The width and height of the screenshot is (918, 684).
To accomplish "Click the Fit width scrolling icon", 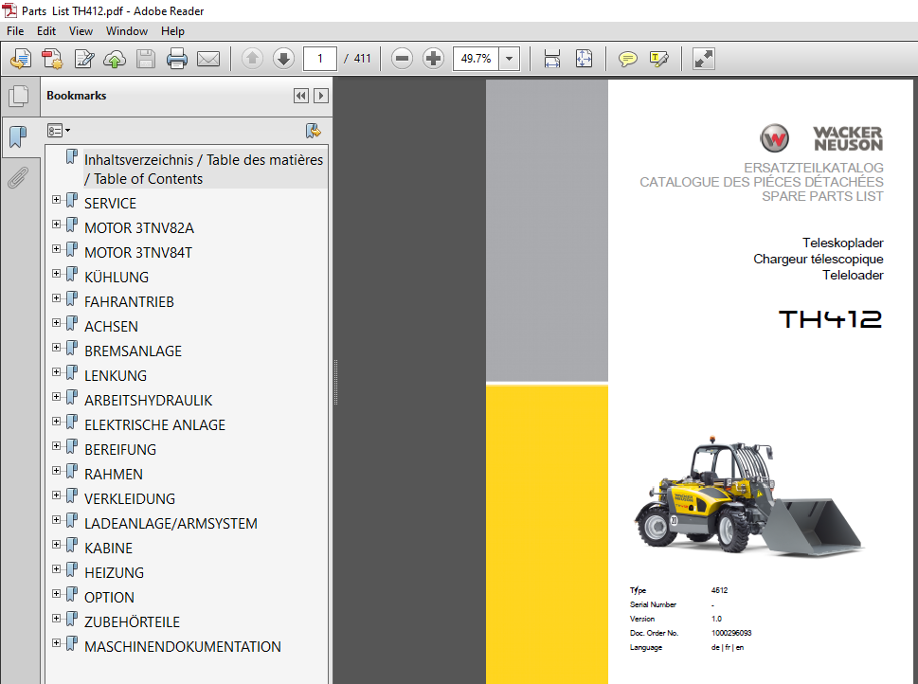I will point(552,59).
